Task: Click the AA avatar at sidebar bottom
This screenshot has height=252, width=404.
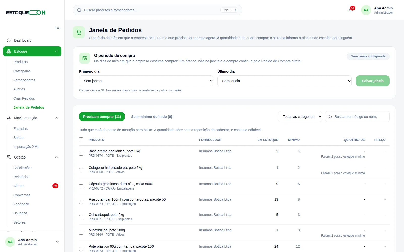Action: coord(10,242)
